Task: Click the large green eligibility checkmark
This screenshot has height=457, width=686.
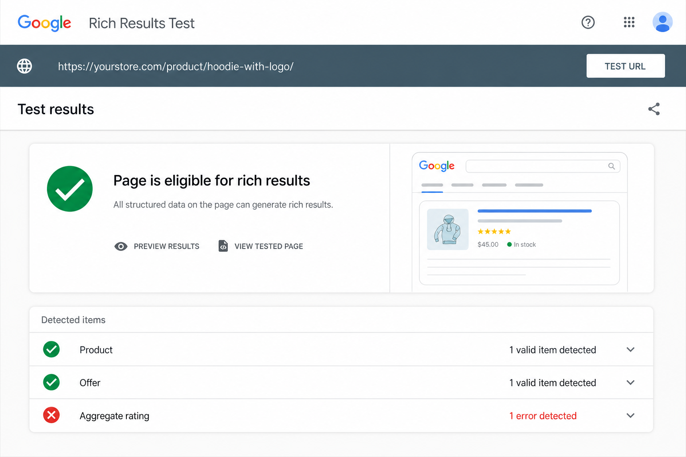Action: [70, 189]
